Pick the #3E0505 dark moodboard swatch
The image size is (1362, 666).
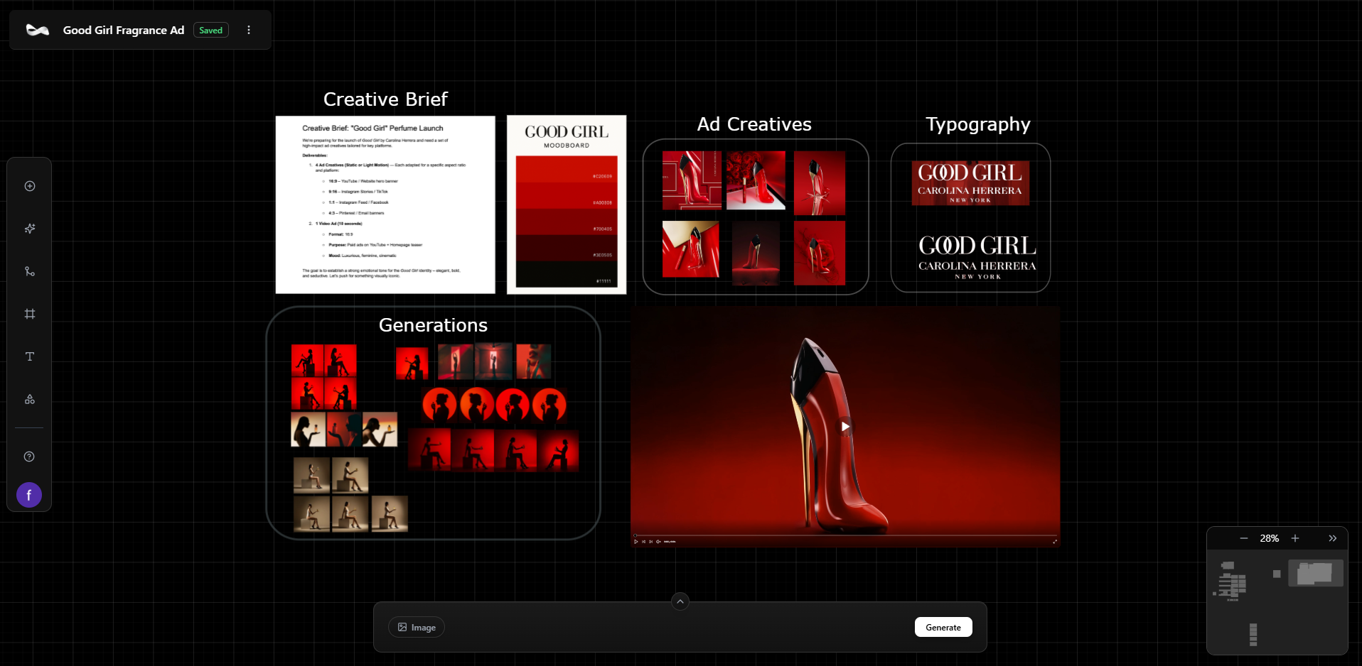click(x=567, y=248)
